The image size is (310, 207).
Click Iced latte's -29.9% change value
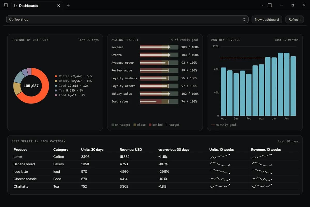coord(164,172)
